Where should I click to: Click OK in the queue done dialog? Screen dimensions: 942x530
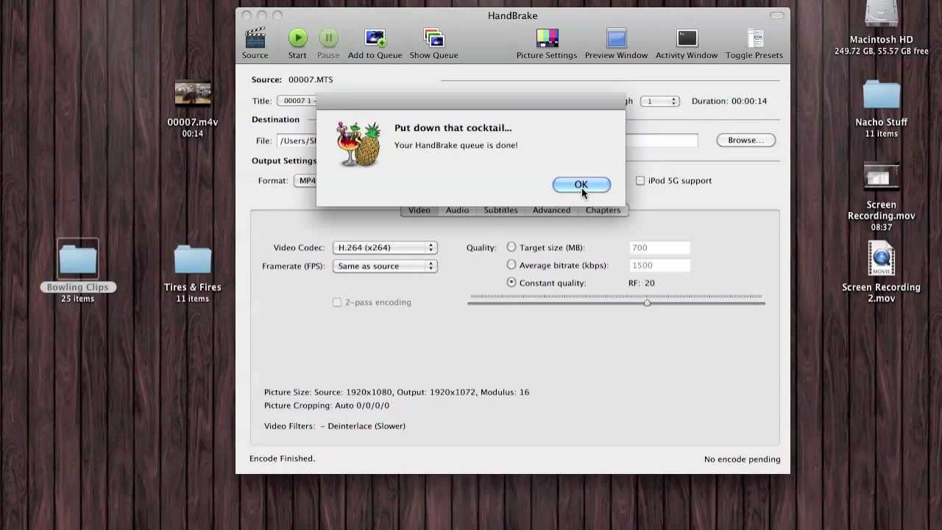point(581,185)
